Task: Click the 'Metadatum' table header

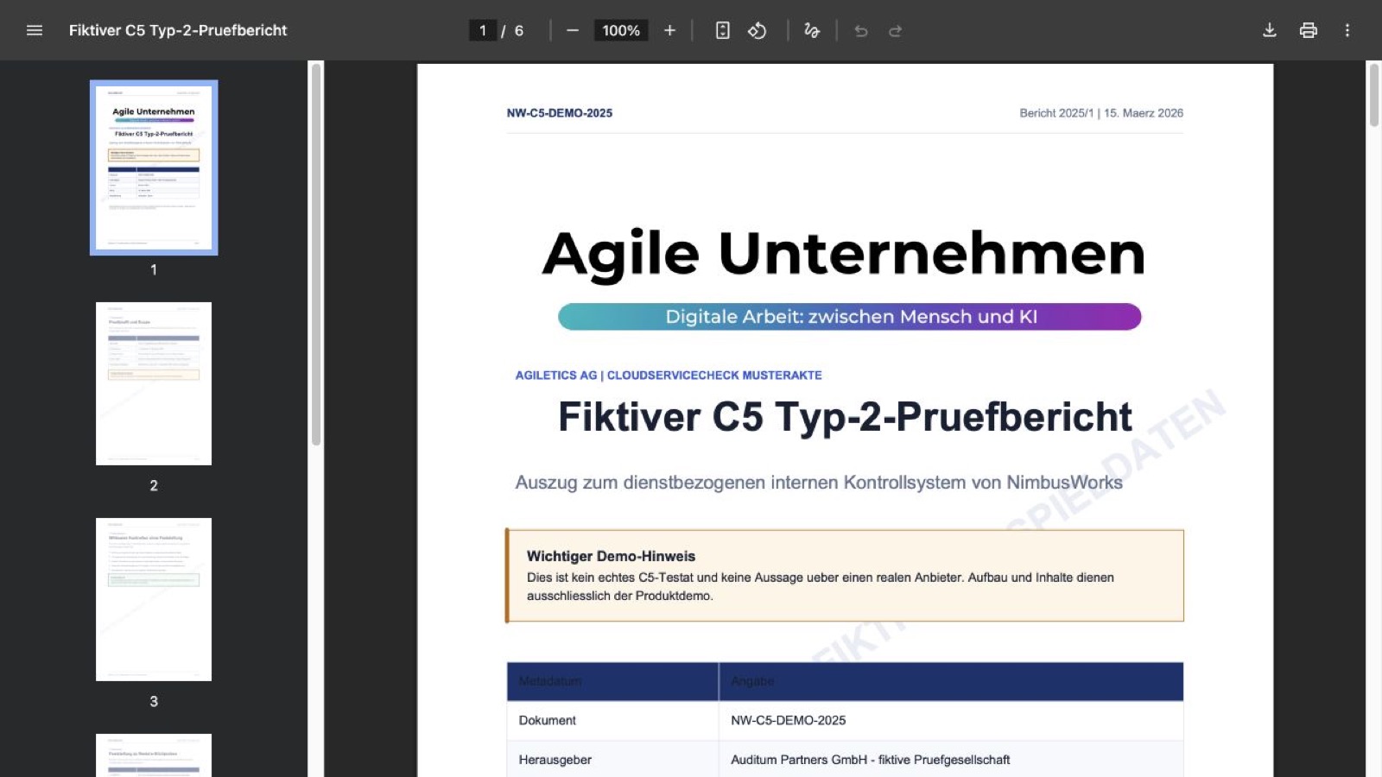Action: 612,681
